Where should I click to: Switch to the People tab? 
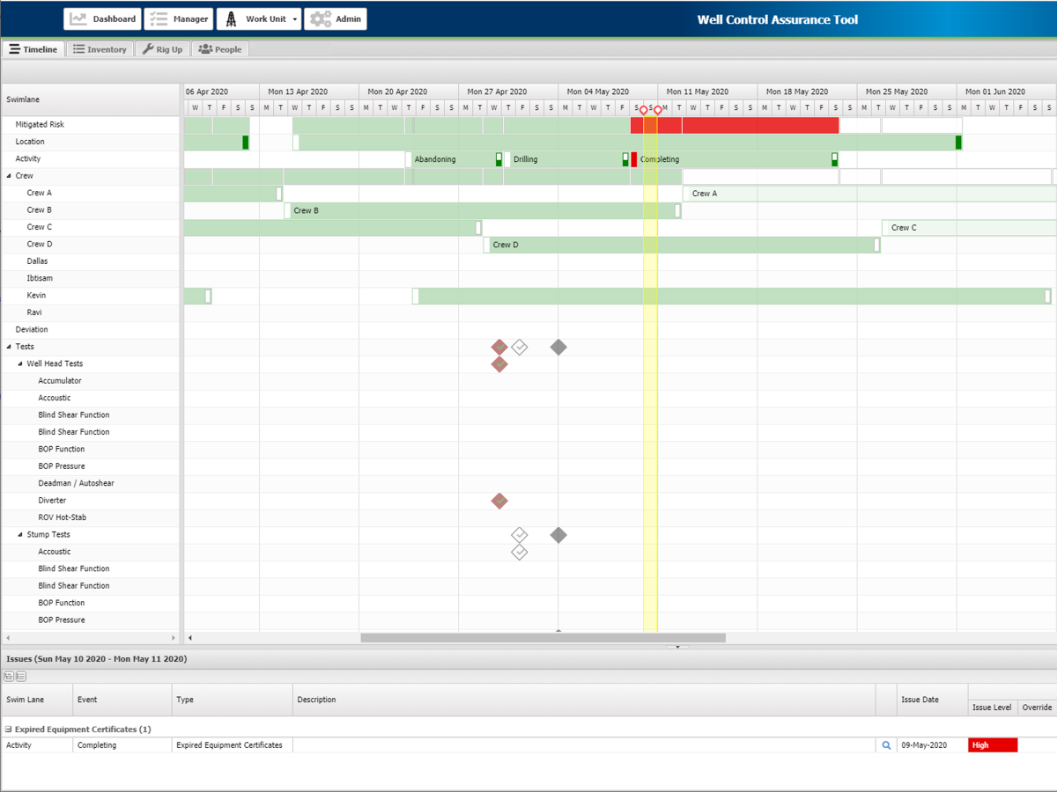[x=220, y=49]
